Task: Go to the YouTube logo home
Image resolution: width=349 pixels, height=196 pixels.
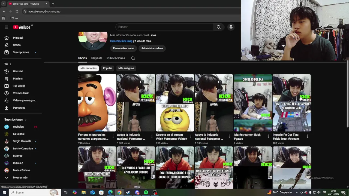Action: 22,27
